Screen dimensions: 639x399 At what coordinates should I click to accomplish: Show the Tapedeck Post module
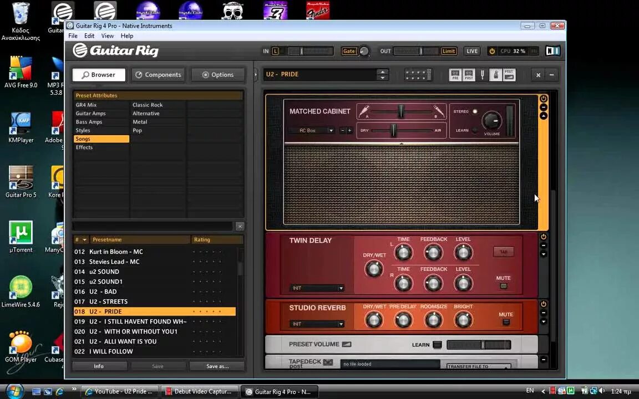(x=469, y=75)
